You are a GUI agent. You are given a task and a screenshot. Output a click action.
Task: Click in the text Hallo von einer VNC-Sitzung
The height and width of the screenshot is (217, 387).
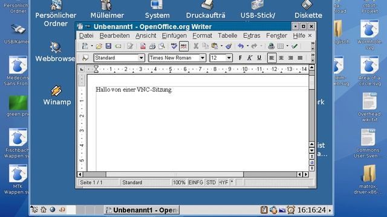point(134,90)
